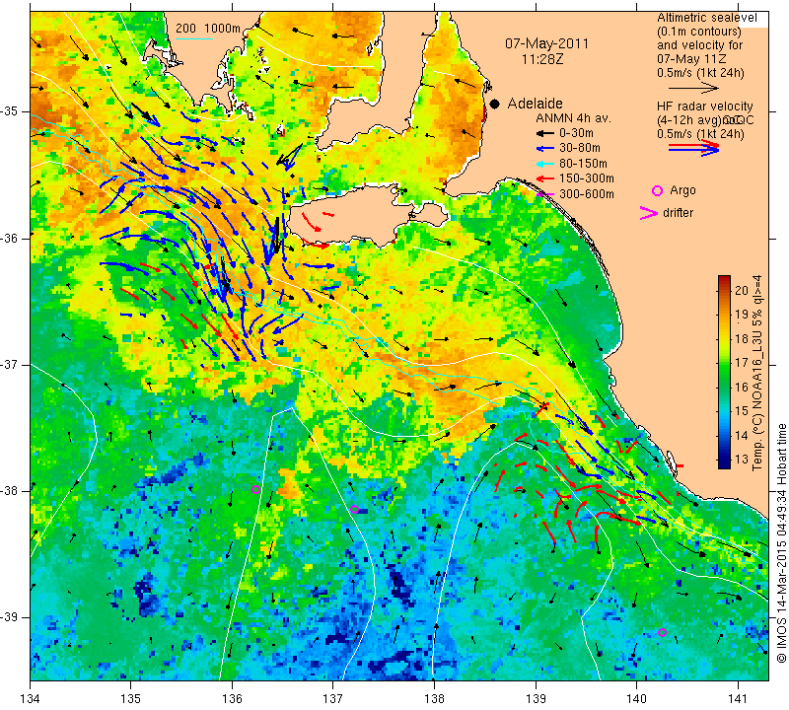Click the color bar tick label "13"
The width and height of the screenshot is (789, 710).
[742, 459]
